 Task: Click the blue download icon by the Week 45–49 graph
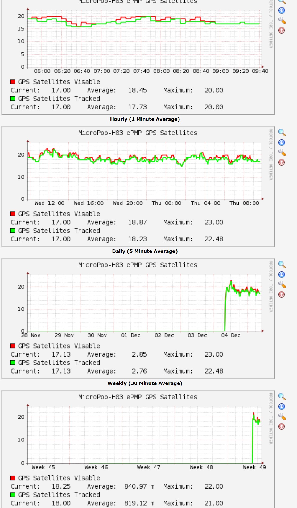282,407
